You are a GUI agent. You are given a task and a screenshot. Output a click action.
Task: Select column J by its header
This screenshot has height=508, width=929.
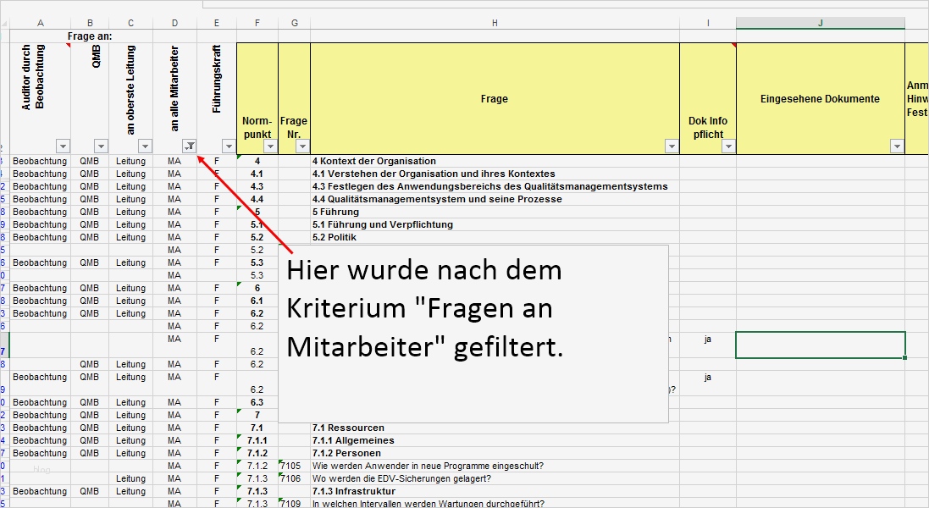819,23
